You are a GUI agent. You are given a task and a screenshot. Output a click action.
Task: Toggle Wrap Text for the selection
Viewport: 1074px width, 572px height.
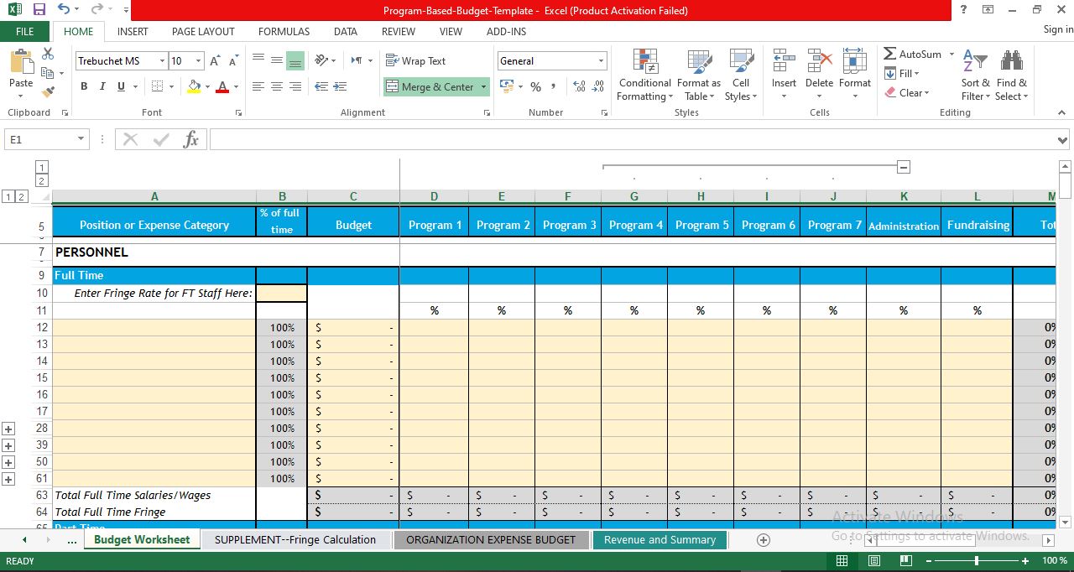(x=417, y=60)
